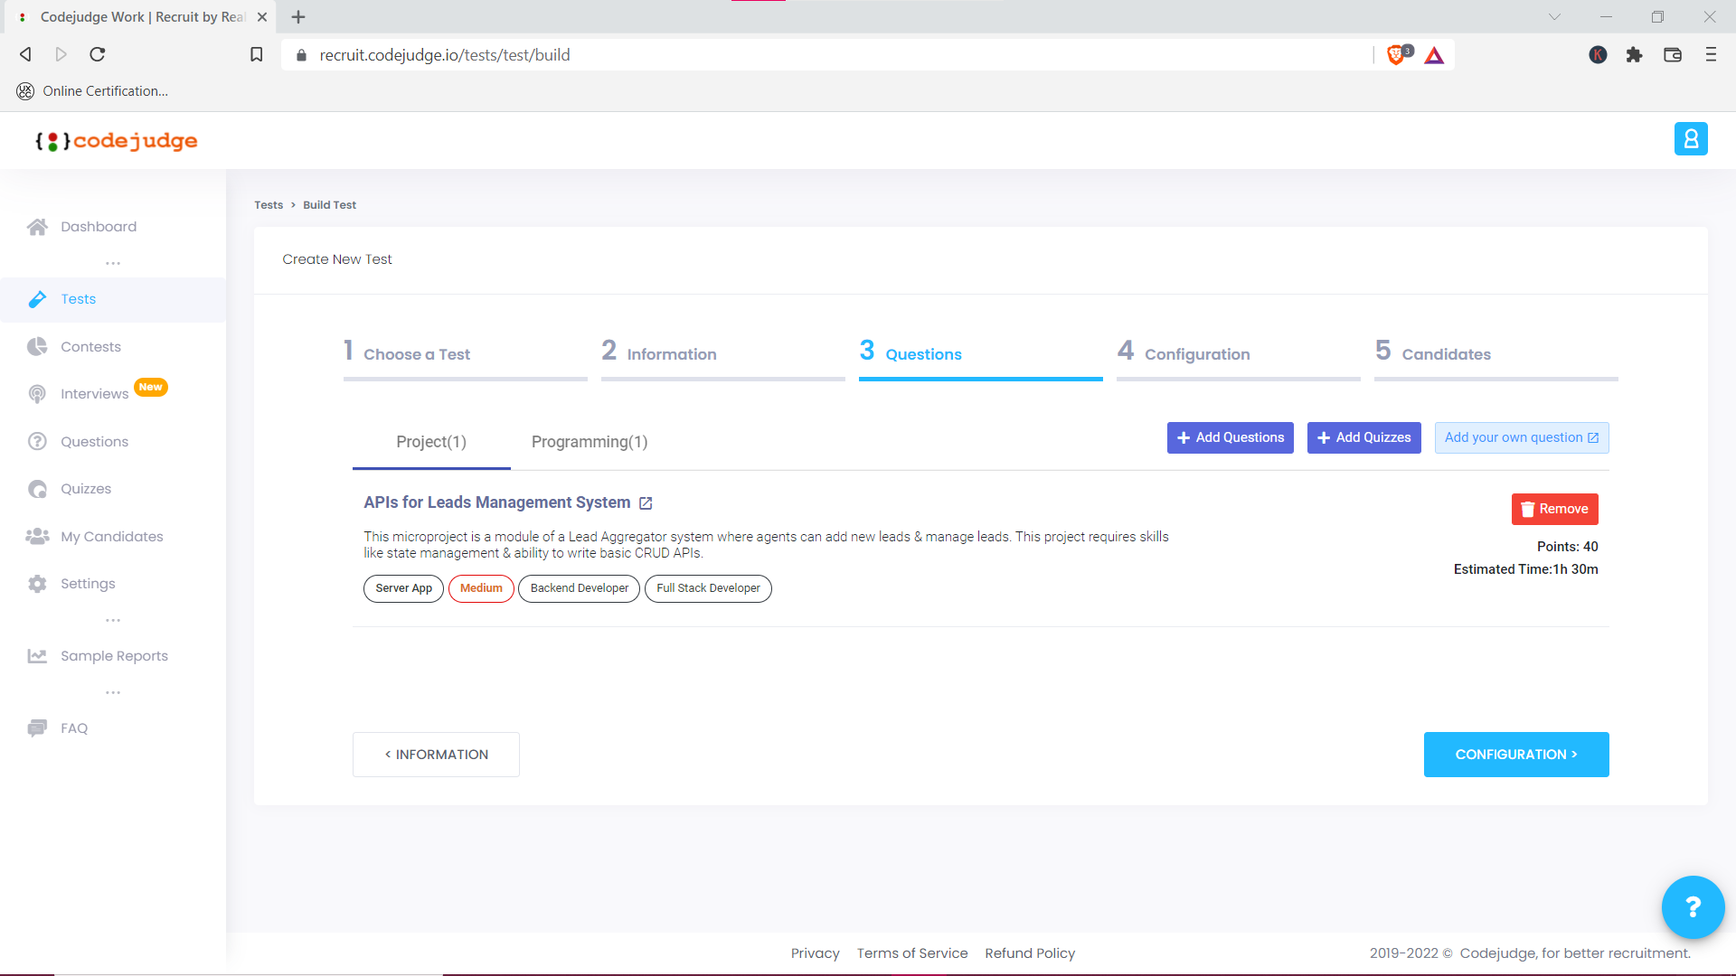Open the help question-mark bubble

(x=1693, y=906)
